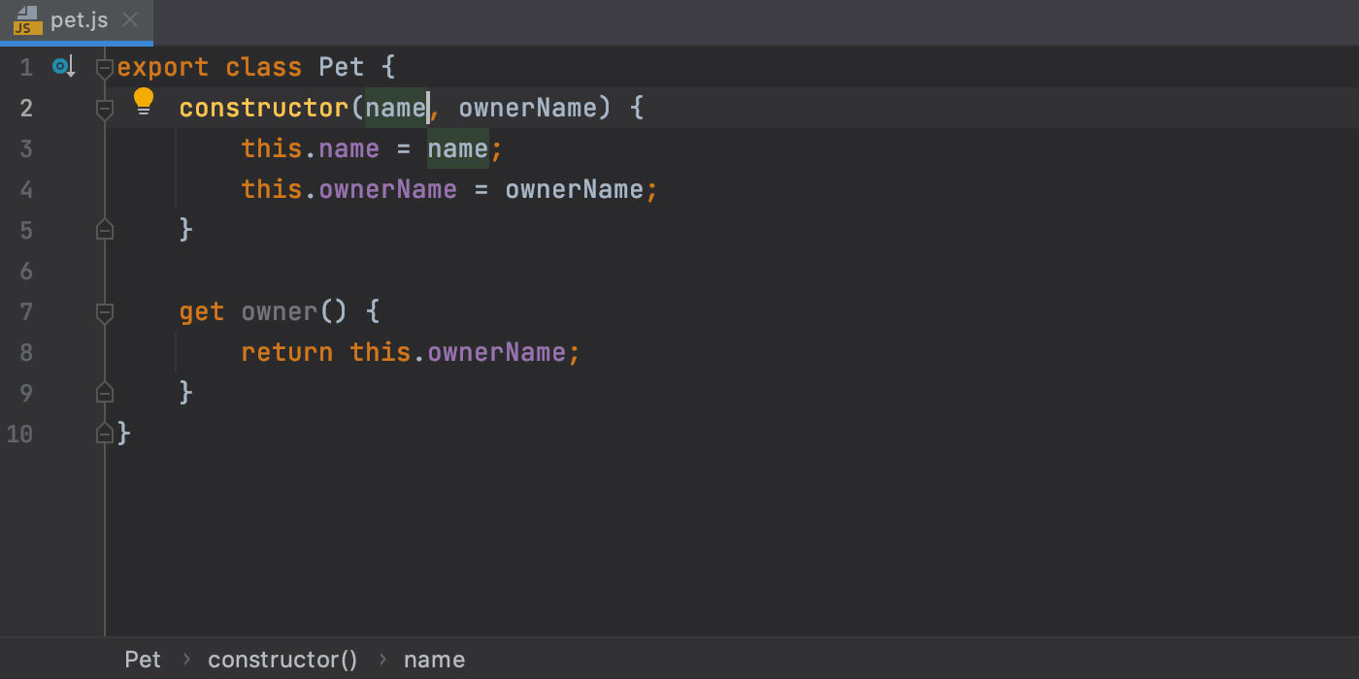1359x679 pixels.
Task: Collapse the constructor block on line 2
Action: 105,109
